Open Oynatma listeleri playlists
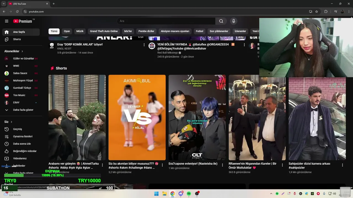This screenshot has width=353, height=198. click(21, 136)
